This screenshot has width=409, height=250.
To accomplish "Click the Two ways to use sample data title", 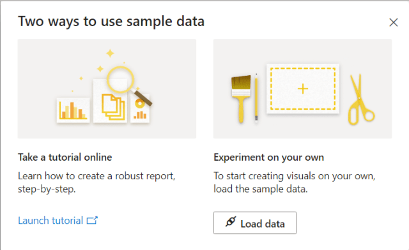I will click(x=111, y=21).
